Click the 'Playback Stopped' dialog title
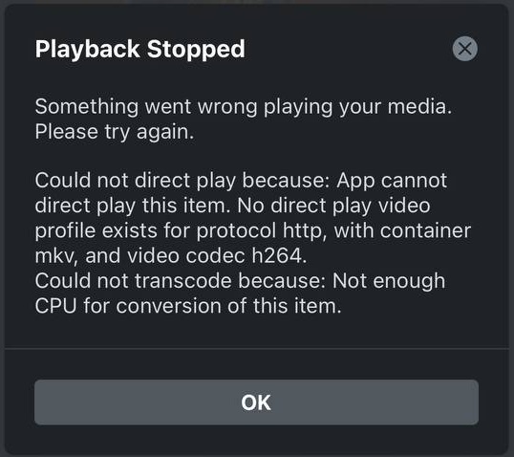Viewport: 514px width, 457px height. coord(140,49)
